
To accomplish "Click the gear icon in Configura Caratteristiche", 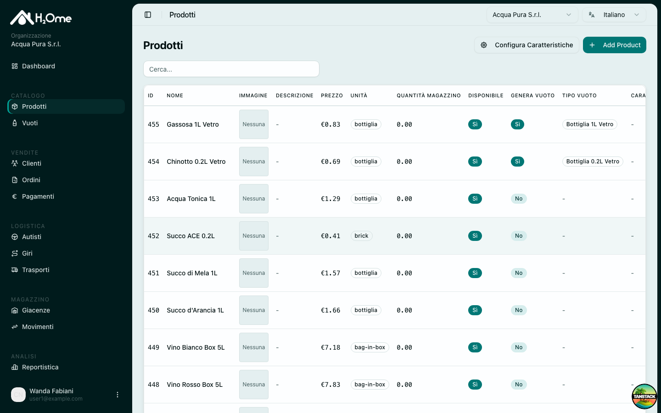I will point(484,45).
